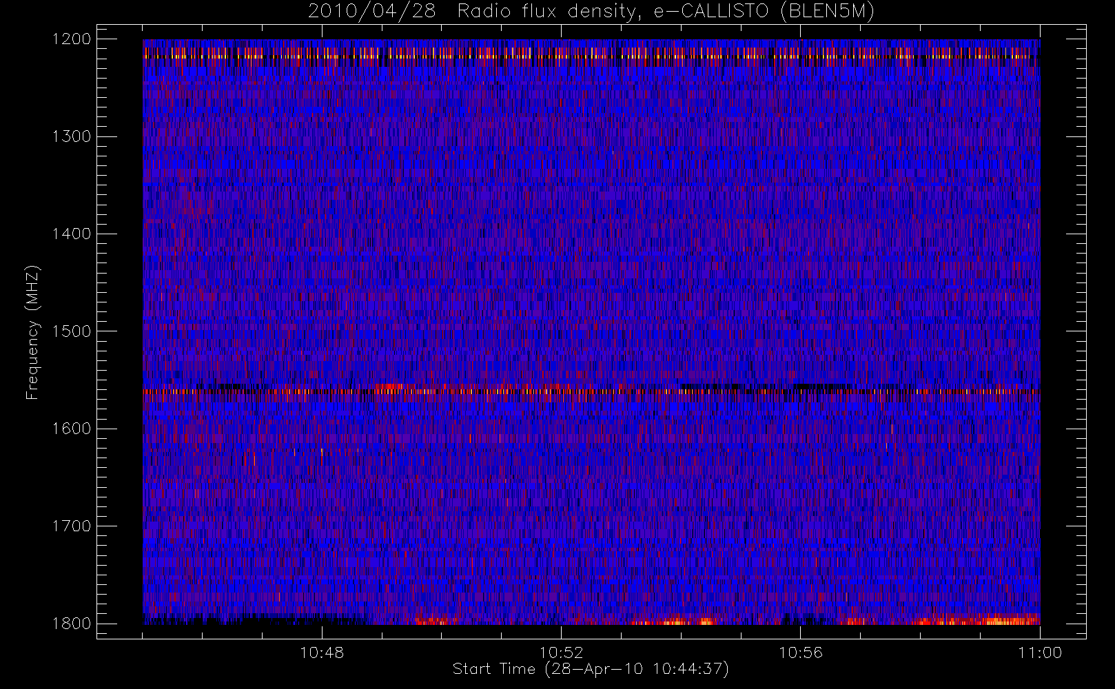Click the 1400 frequency tick label
This screenshot has width=1115, height=689.
[72, 234]
